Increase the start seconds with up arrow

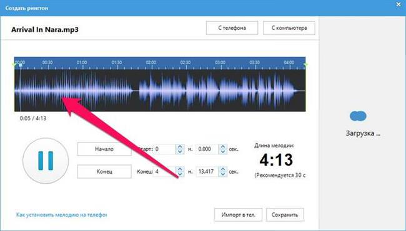pos(223,146)
